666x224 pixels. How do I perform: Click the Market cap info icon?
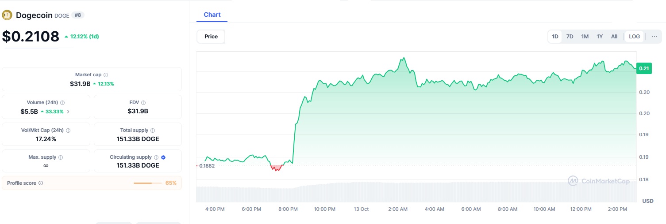(106, 75)
